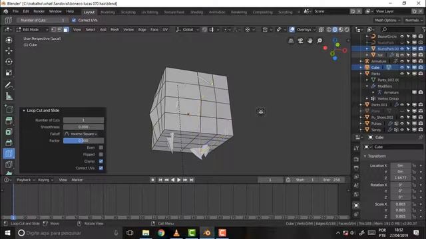Open the Marker menu in timeline

pos(77,180)
